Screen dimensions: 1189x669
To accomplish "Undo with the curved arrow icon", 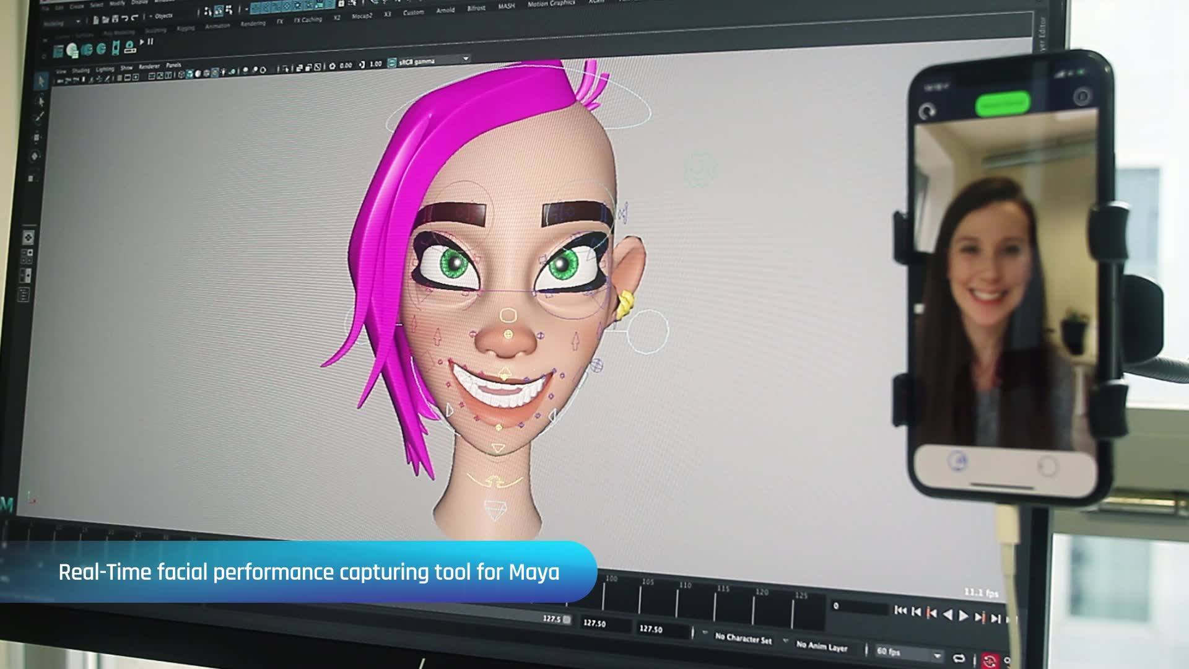I will click(124, 18).
